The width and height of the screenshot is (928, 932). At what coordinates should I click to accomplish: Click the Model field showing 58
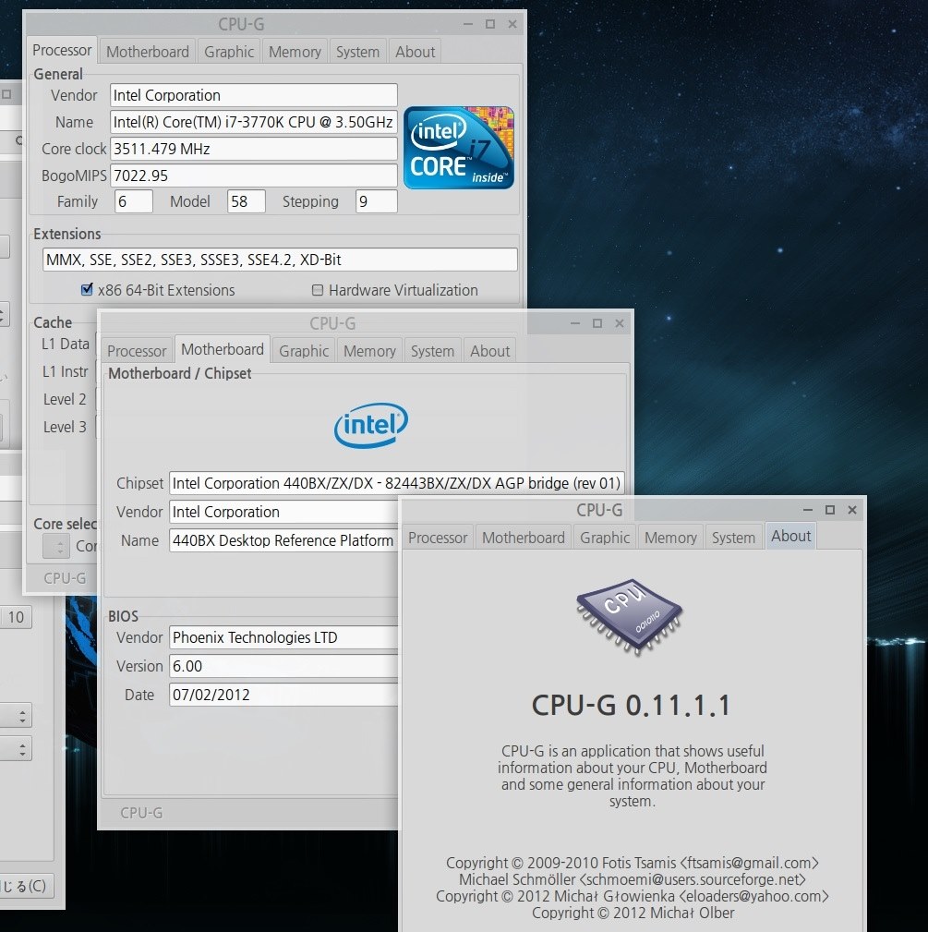(246, 201)
